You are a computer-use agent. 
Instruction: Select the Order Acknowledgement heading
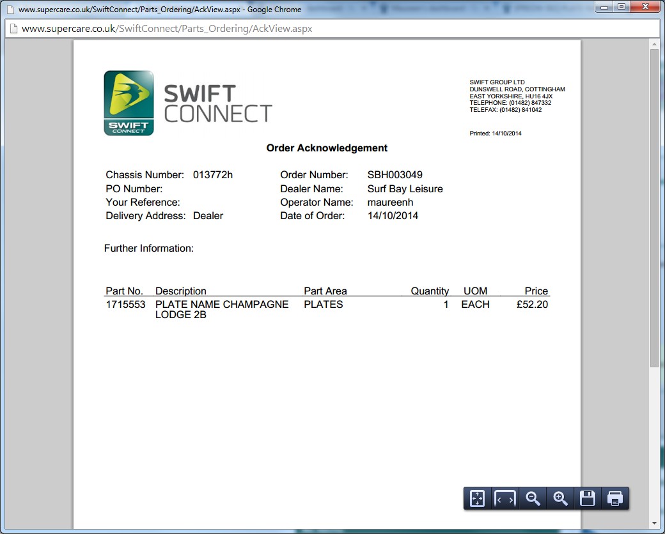tap(327, 148)
